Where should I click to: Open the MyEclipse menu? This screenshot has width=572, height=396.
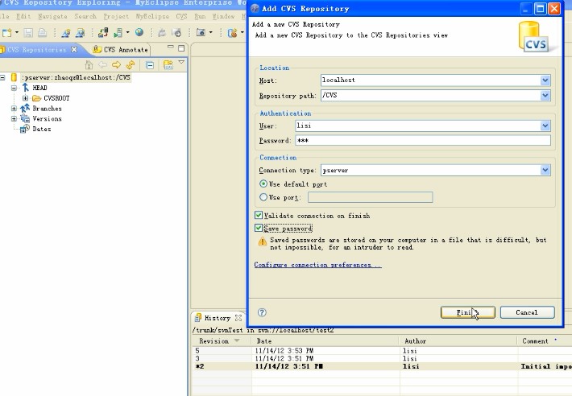152,16
